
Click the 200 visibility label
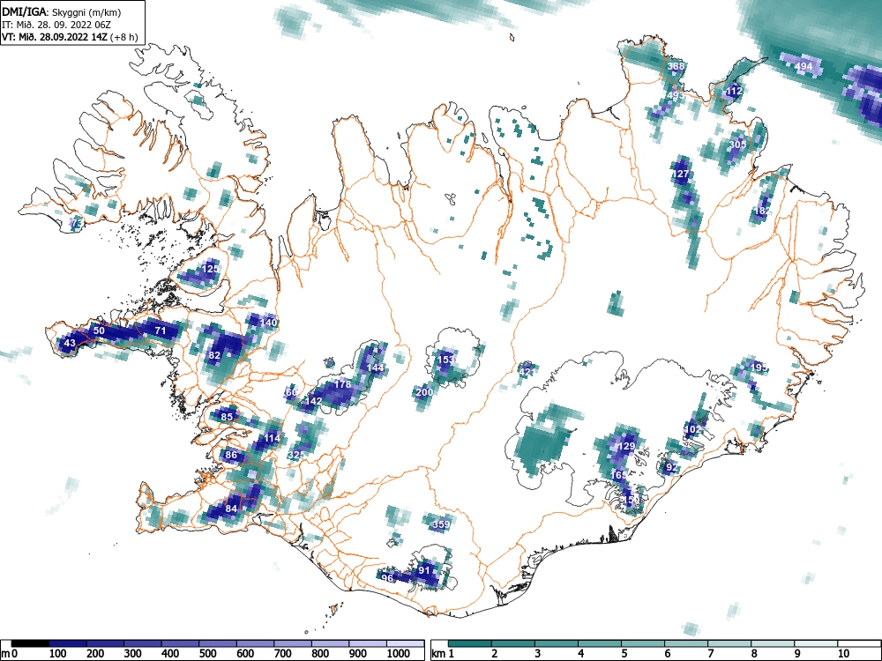tap(424, 392)
